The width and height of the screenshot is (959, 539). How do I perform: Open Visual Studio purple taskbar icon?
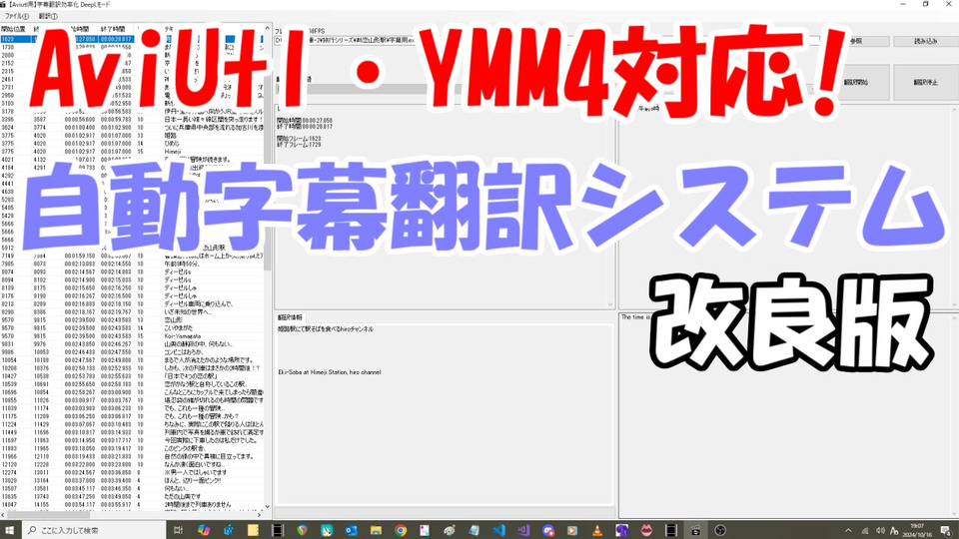(522, 530)
